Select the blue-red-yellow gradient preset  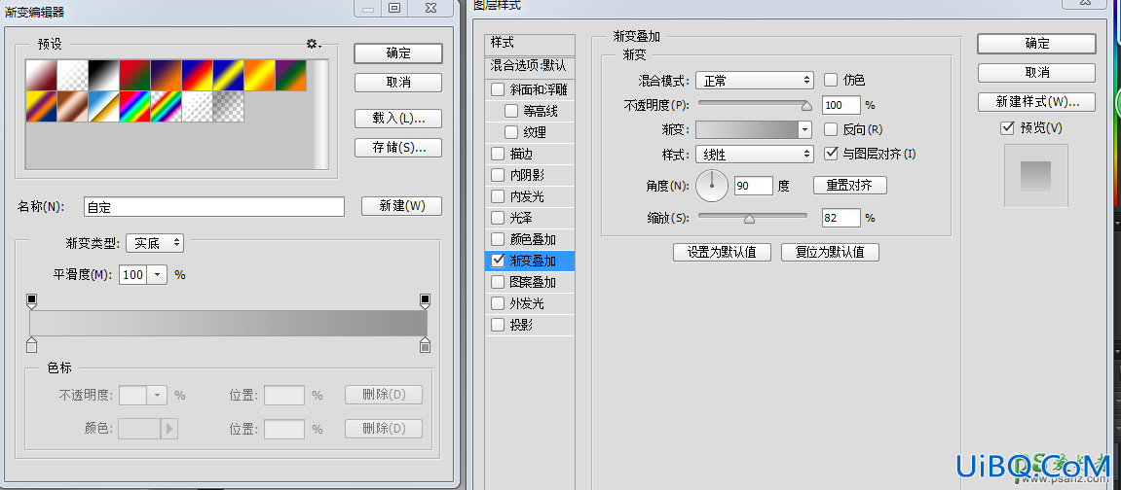coord(198,75)
